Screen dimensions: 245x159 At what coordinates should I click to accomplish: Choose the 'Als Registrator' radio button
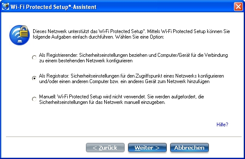(x=34, y=78)
